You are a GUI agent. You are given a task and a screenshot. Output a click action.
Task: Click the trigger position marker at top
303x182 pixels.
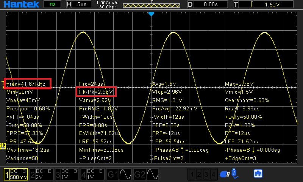pos(151,14)
